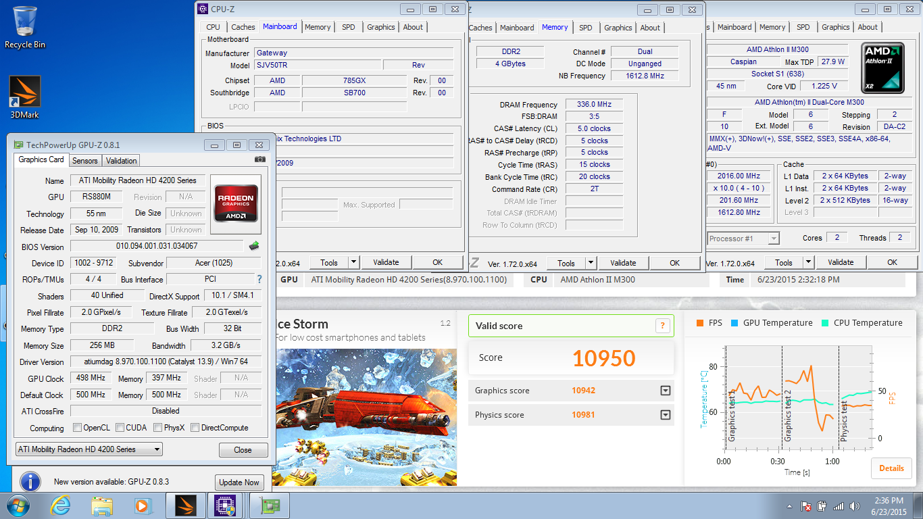Viewport: 923px width, 519px height.
Task: Click the network signal tray icon
Action: 839,506
